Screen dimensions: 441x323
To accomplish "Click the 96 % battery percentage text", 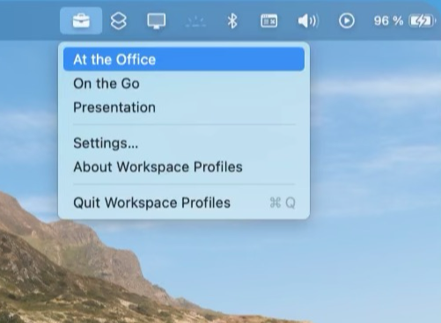I will point(388,21).
